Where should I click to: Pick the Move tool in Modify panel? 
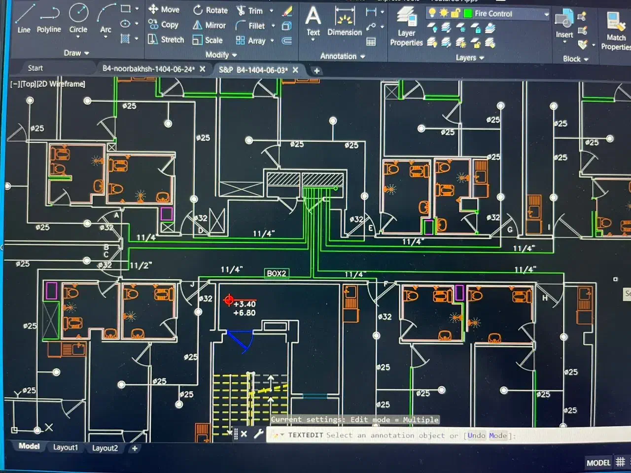click(164, 9)
